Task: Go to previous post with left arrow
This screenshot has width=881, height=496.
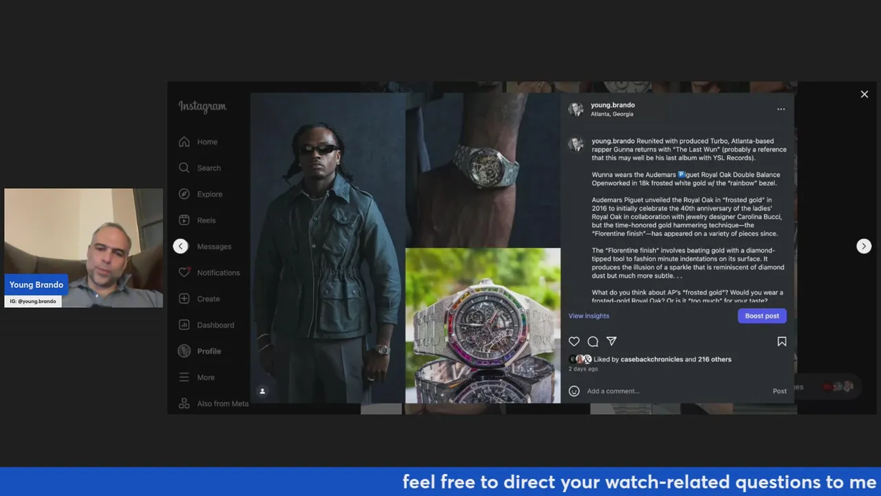Action: click(x=180, y=246)
